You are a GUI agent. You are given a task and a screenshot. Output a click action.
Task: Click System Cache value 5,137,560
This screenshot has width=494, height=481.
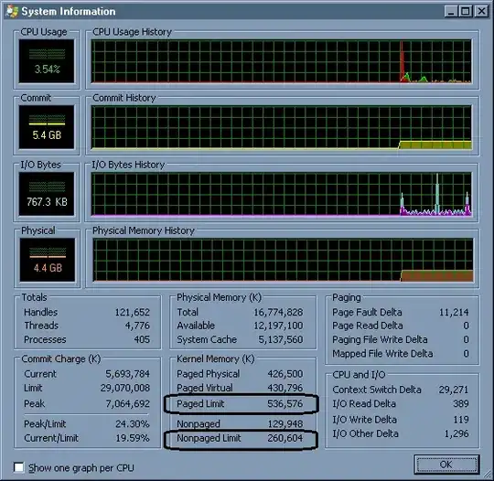281,339
